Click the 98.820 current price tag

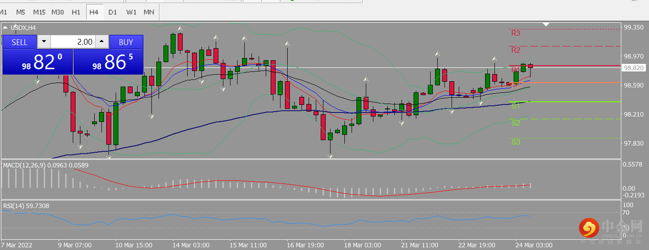(x=634, y=68)
